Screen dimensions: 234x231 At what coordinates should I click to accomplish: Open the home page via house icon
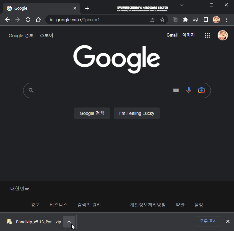coord(38,20)
